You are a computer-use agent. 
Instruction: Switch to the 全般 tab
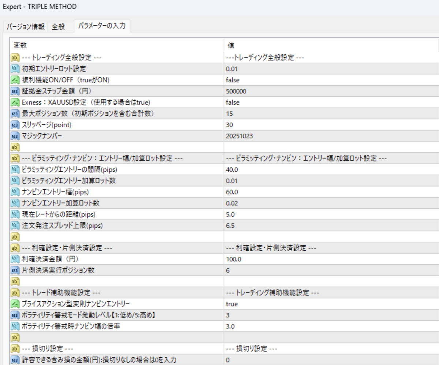click(x=59, y=26)
